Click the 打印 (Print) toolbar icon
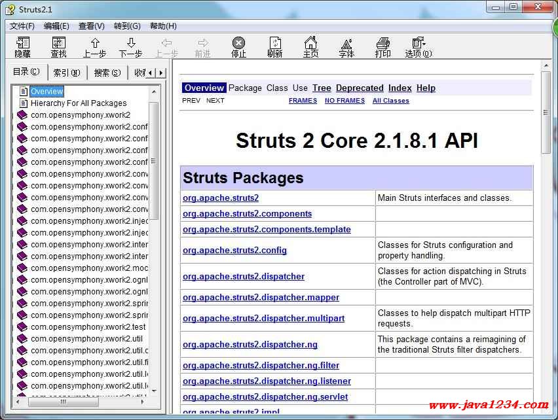Screen dimensions: 558x420 [x=383, y=43]
